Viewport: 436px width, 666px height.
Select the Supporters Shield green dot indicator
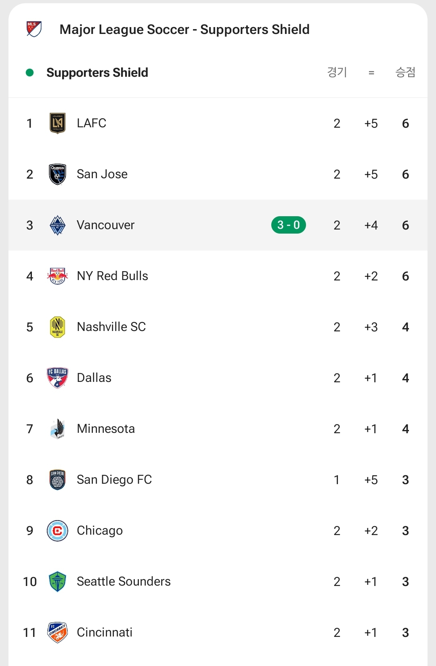pos(29,73)
